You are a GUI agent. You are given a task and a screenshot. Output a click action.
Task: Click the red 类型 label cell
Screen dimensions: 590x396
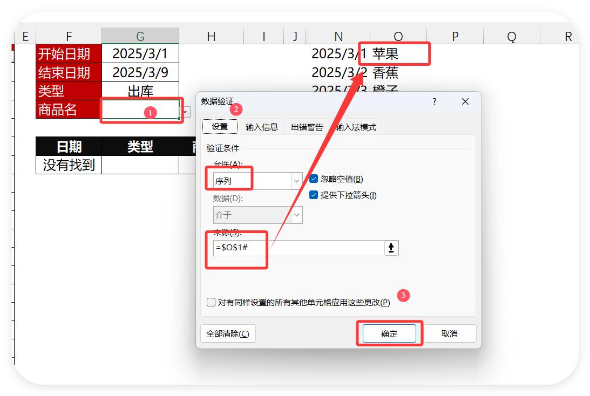click(69, 91)
